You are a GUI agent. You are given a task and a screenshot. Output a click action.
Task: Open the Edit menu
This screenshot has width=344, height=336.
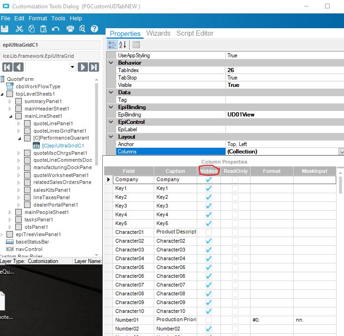tap(19, 18)
